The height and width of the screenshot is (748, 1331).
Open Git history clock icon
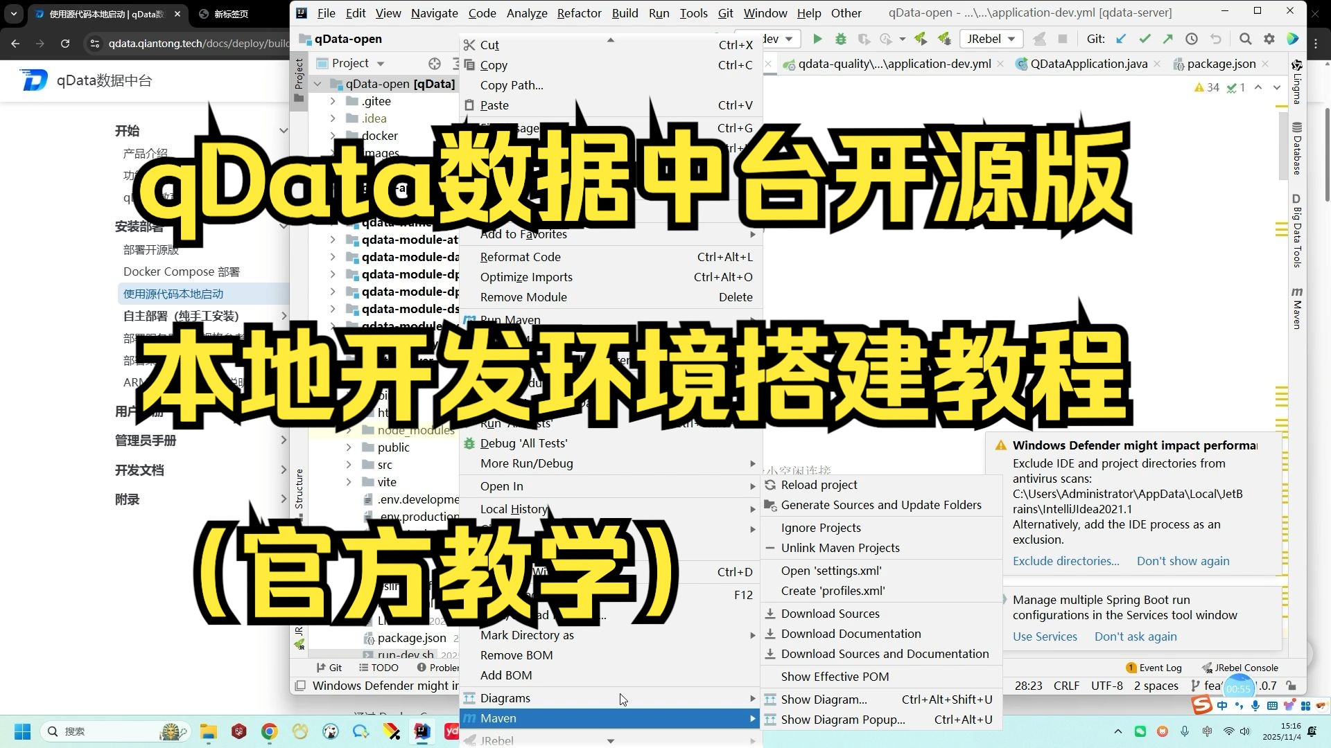click(1192, 39)
